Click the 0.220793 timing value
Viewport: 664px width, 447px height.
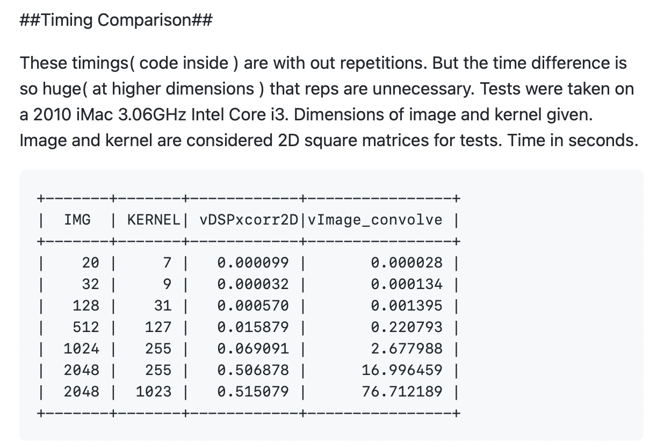(407, 327)
